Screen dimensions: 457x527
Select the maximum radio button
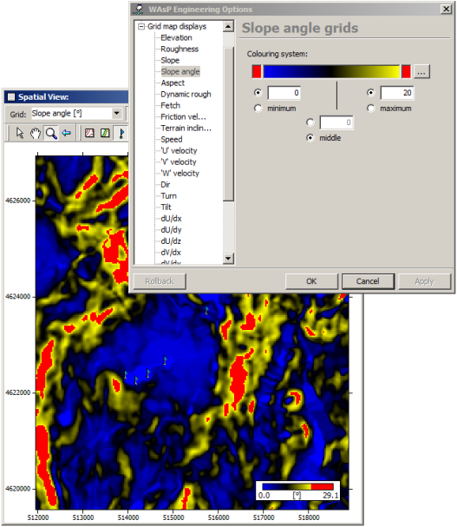click(370, 109)
